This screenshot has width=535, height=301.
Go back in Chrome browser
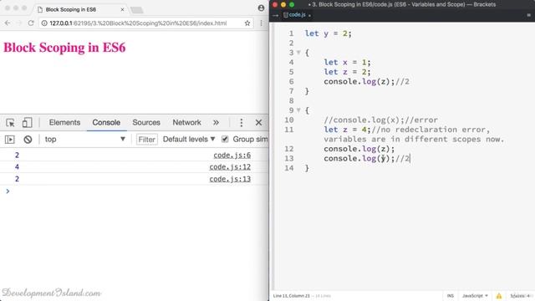click(8, 23)
